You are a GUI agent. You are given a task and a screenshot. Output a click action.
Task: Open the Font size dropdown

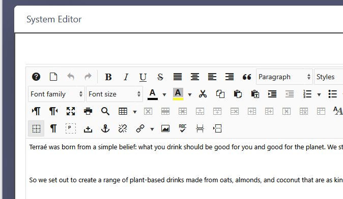pos(115,94)
